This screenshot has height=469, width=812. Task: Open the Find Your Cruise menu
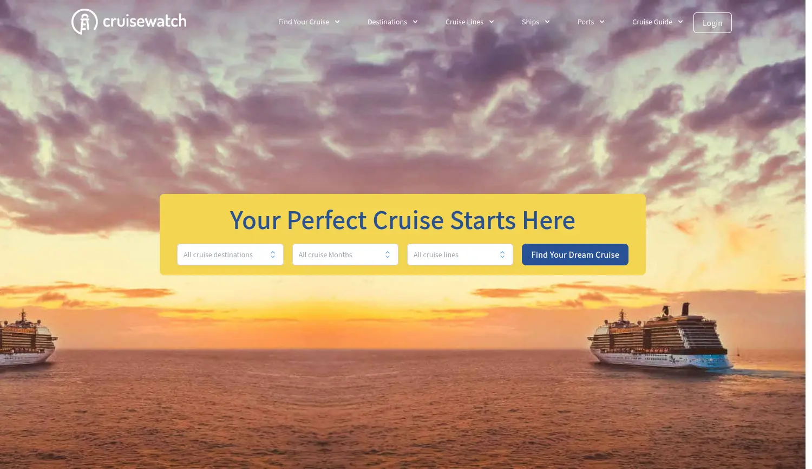[304, 22]
